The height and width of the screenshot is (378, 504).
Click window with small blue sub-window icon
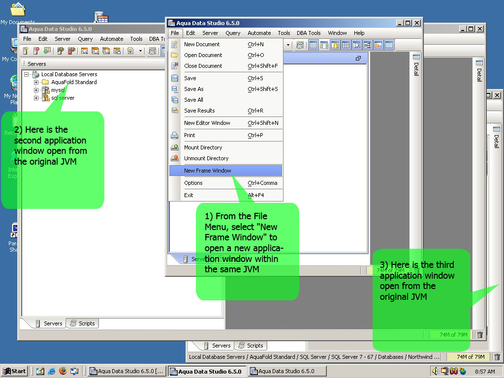(x=117, y=51)
